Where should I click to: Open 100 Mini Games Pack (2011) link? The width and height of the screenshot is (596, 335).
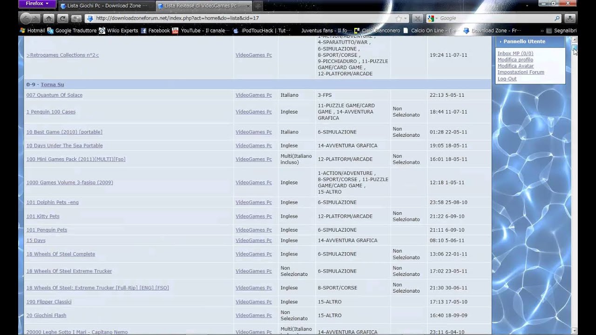tap(76, 159)
